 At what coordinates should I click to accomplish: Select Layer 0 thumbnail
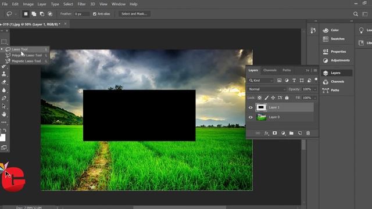pos(261,117)
